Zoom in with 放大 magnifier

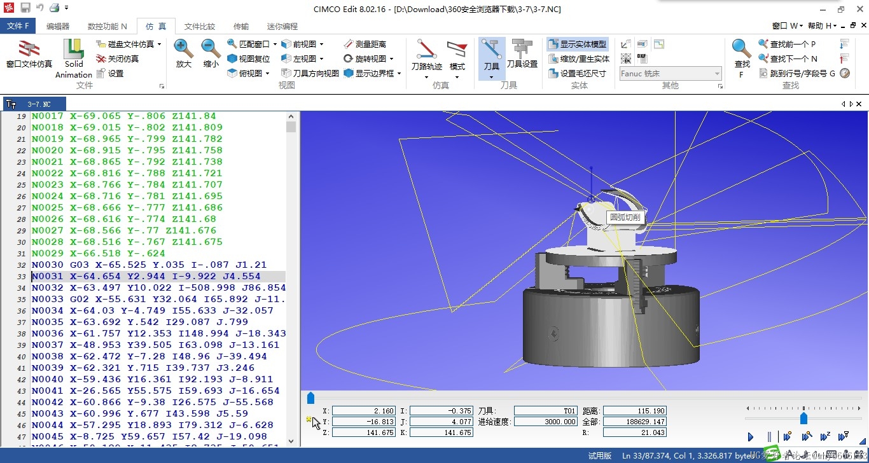(184, 54)
